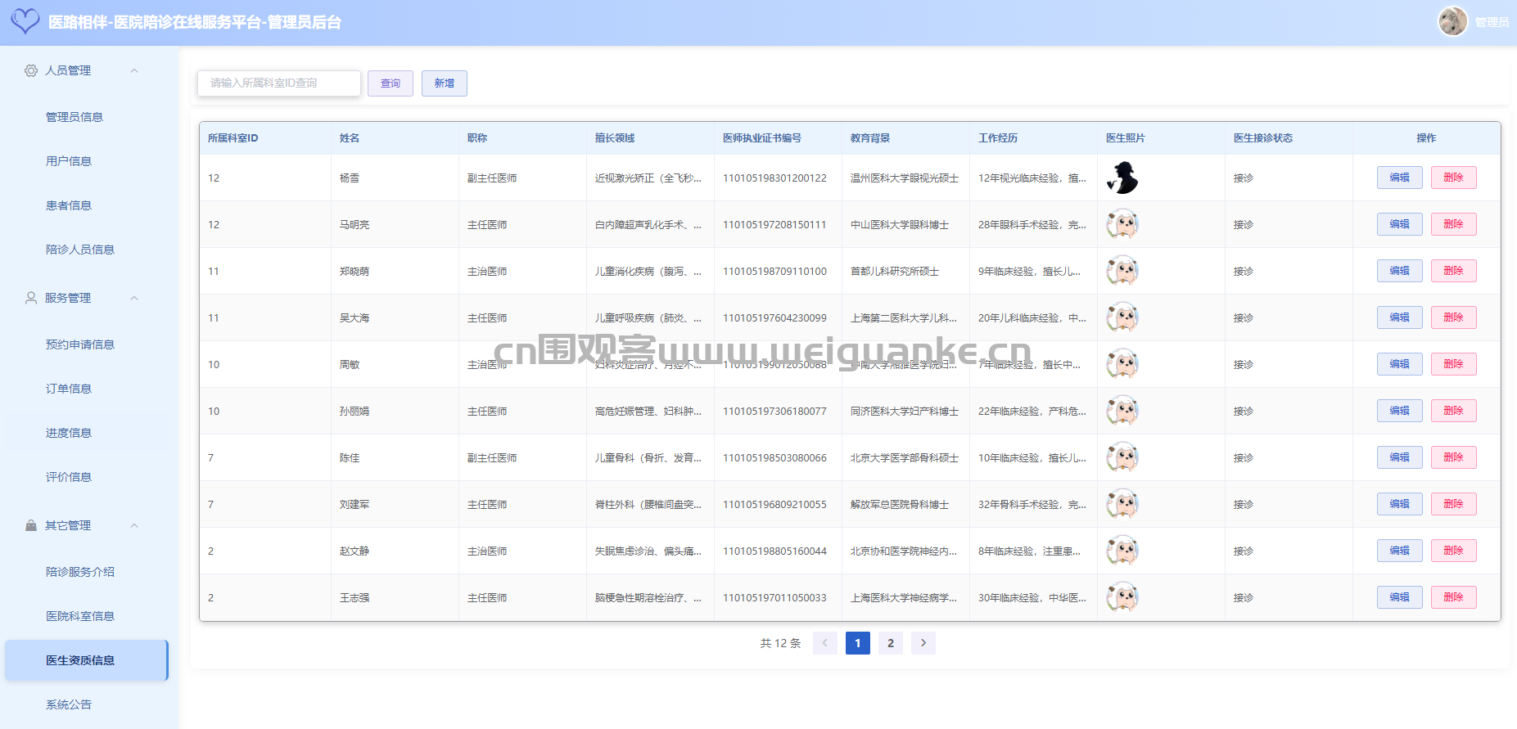The width and height of the screenshot is (1517, 729).
Task: Open doctor 马明亮's photo thumbnail
Action: (x=1122, y=224)
